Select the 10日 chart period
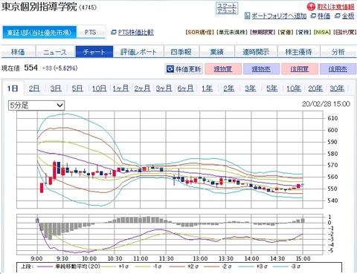The width and height of the screenshot is (357, 274). [x=99, y=88]
